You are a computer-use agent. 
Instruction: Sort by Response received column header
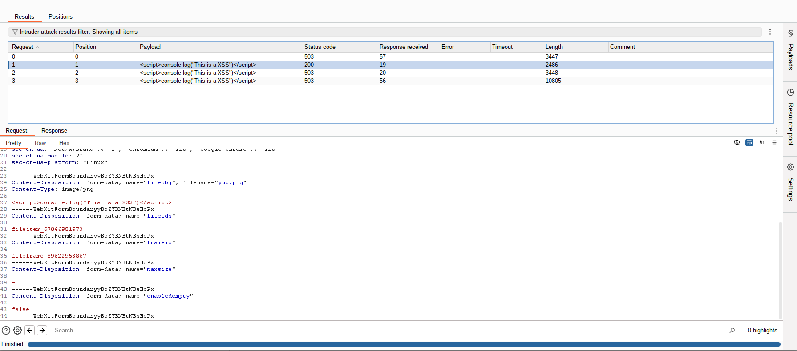409,47
